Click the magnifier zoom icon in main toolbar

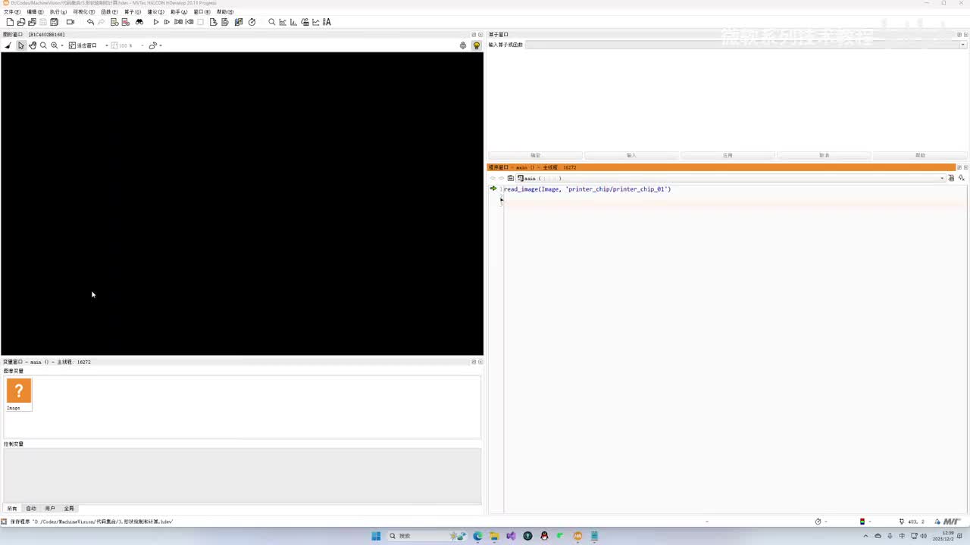click(x=272, y=22)
